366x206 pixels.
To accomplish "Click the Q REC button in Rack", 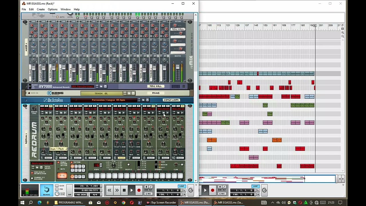I will click(x=148, y=194).
